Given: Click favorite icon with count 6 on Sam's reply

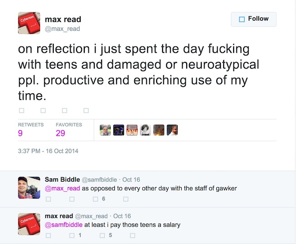Looking at the screenshot, I should point(96,199).
